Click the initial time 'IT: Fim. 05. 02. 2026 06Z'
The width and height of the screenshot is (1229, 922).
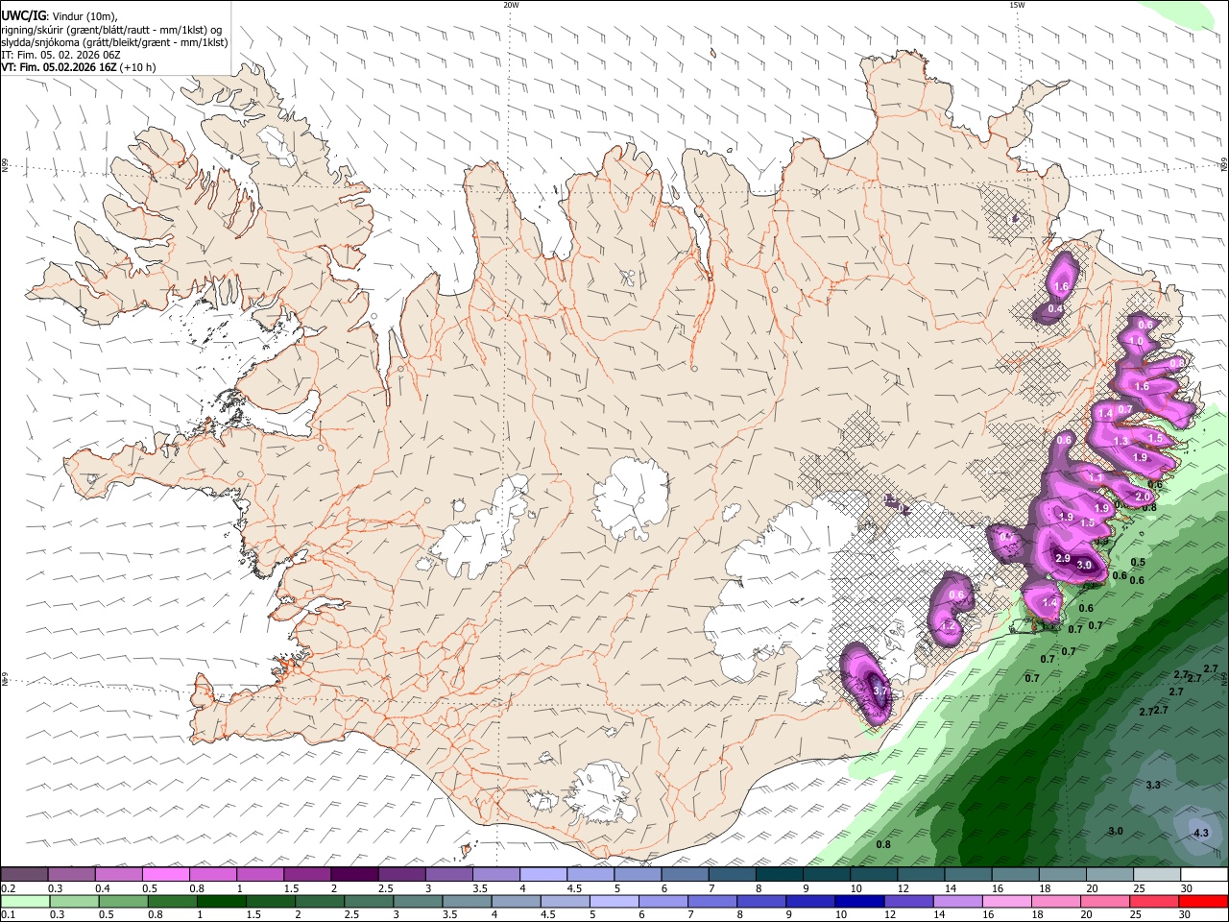(60, 55)
